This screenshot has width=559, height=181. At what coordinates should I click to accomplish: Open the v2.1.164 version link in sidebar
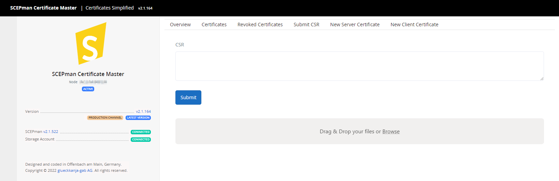tap(143, 111)
